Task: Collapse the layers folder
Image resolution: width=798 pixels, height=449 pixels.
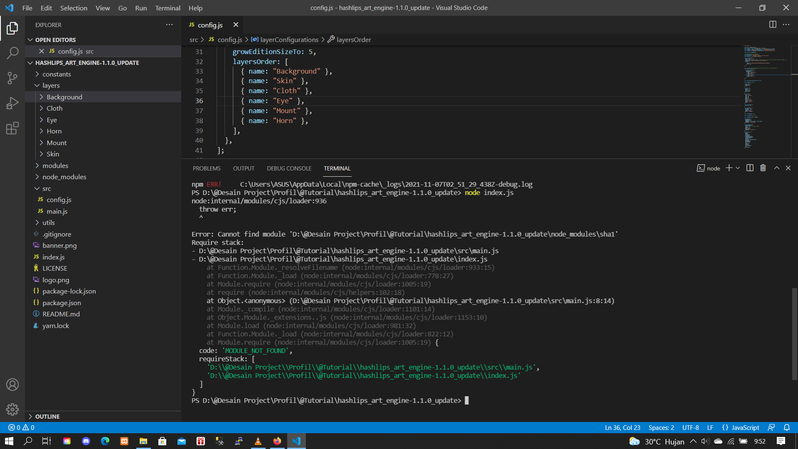Action: click(x=38, y=85)
